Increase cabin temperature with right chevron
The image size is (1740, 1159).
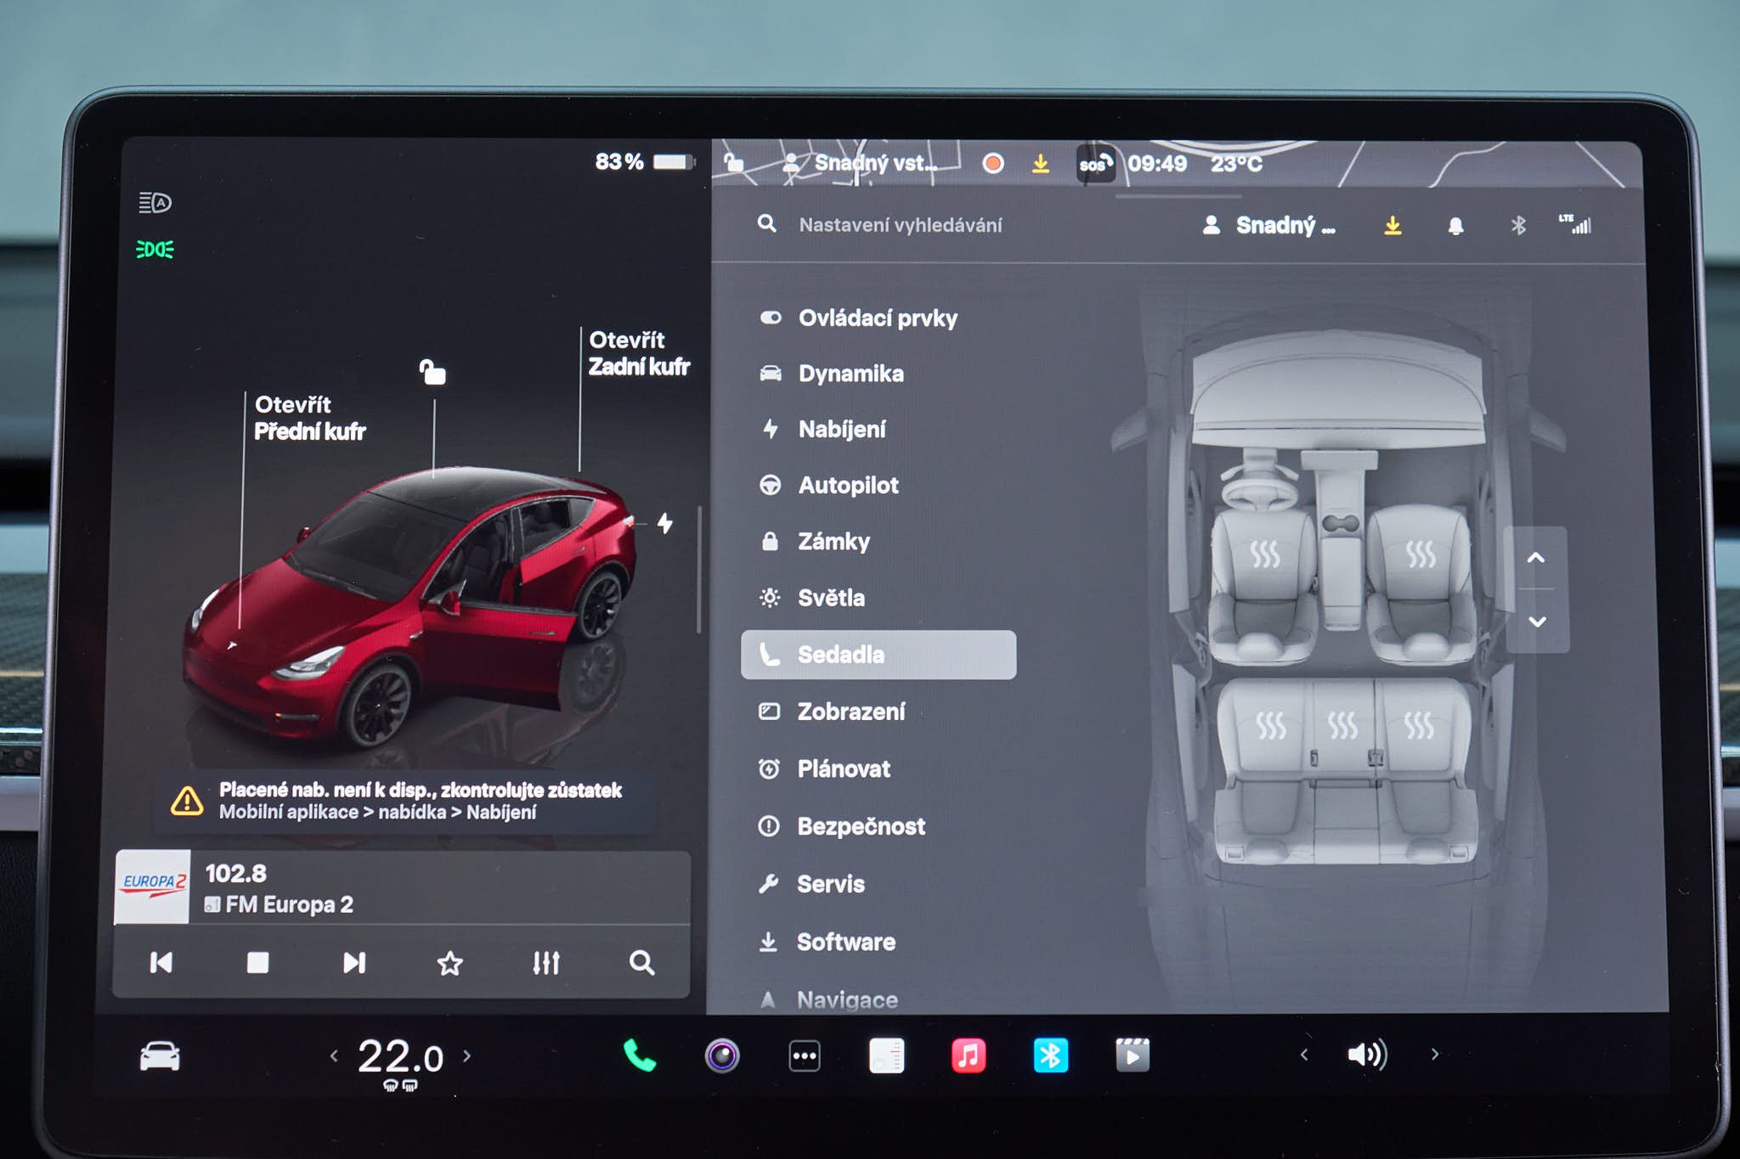coord(467,1055)
